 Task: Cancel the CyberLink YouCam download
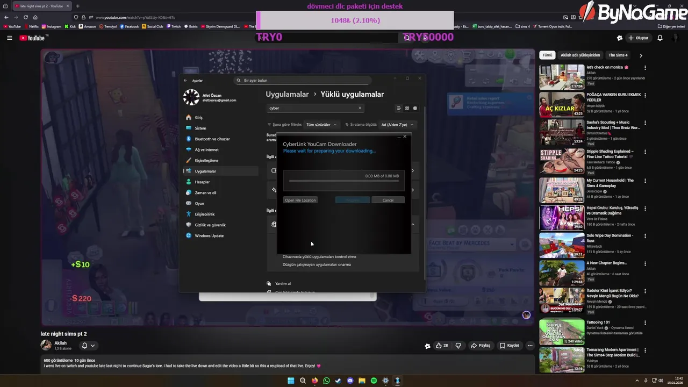[388, 200]
